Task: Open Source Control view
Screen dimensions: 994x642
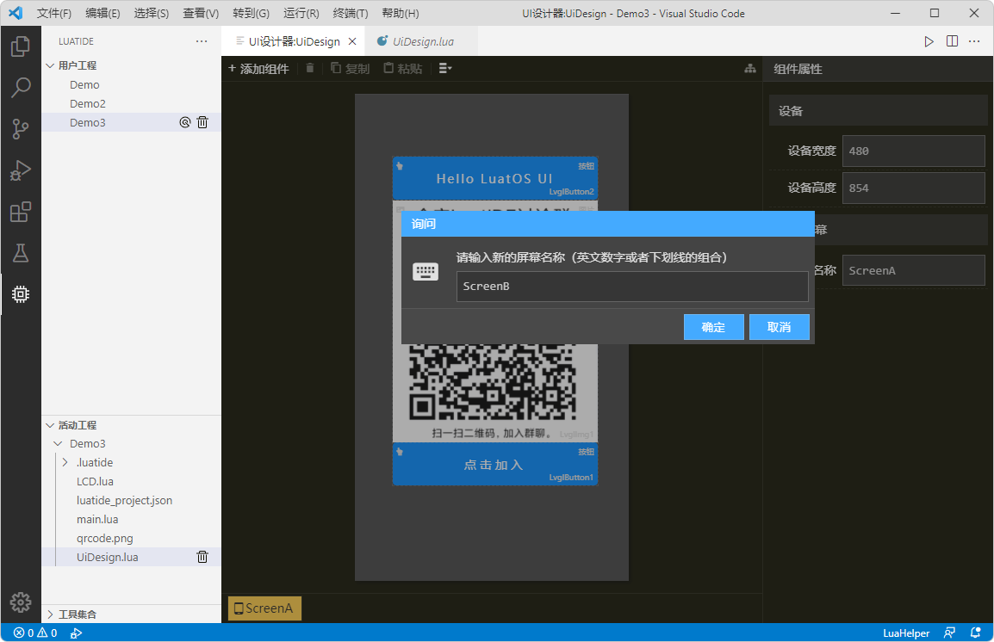Action: coord(21,129)
